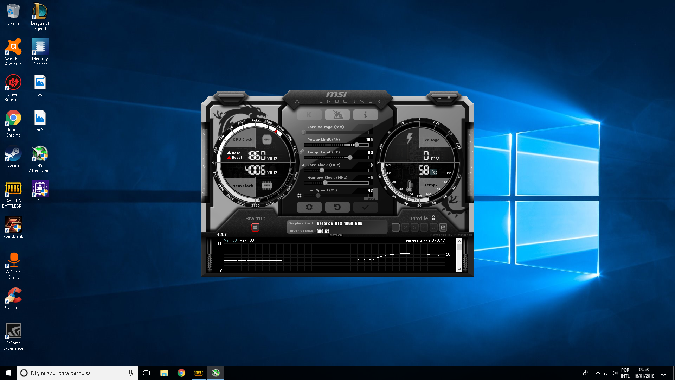Open Task View on the taskbar

(x=146, y=373)
